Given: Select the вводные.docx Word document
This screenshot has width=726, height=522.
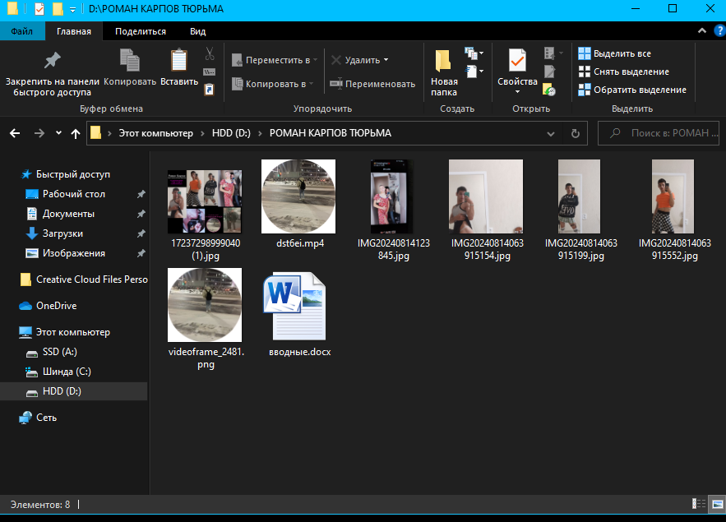Looking at the screenshot, I should (x=295, y=306).
